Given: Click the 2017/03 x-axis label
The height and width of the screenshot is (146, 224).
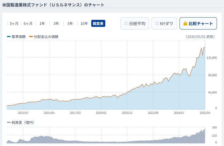Looking at the screenshot, I should 75,113.
